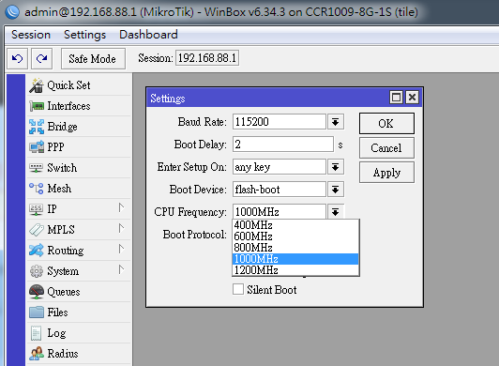
Task: Open Radius from sidebar label
Action: click(x=63, y=354)
